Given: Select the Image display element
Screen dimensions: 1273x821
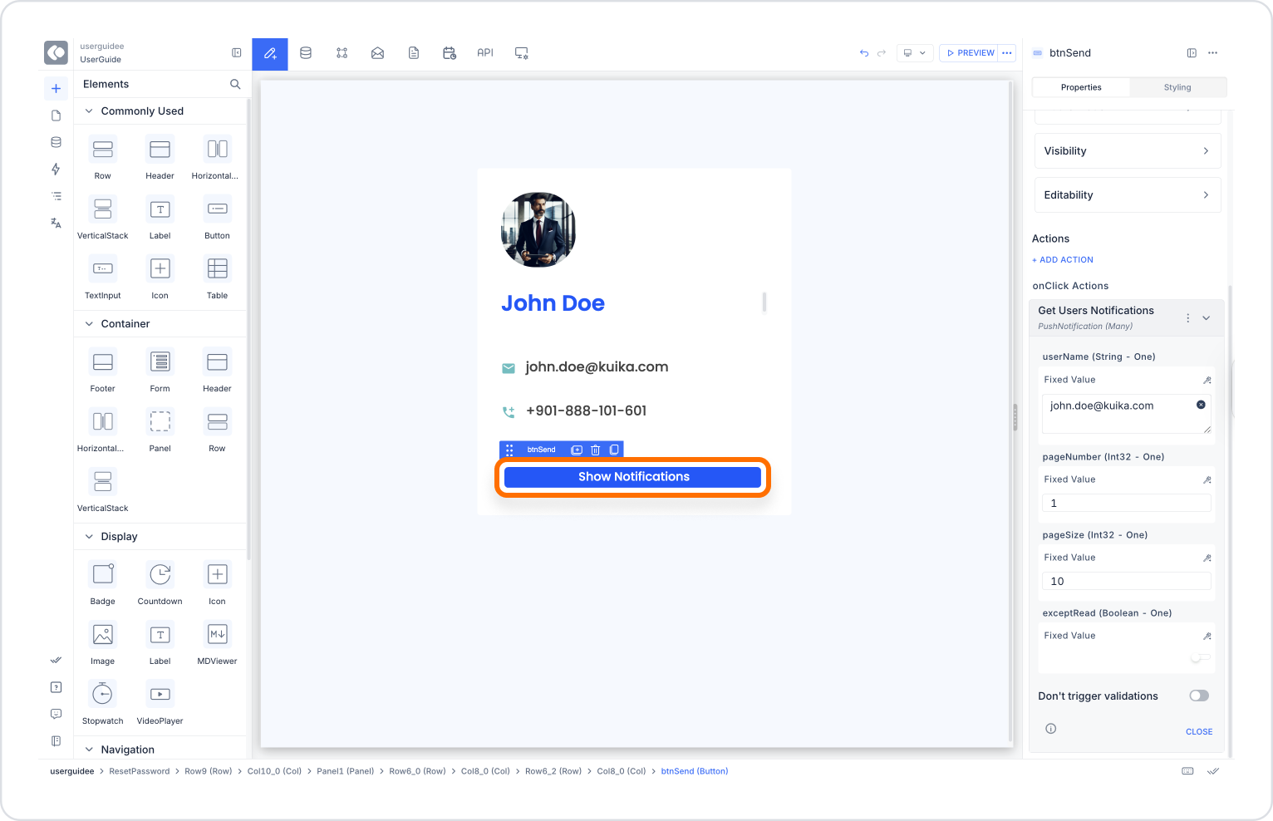Looking at the screenshot, I should (103, 642).
